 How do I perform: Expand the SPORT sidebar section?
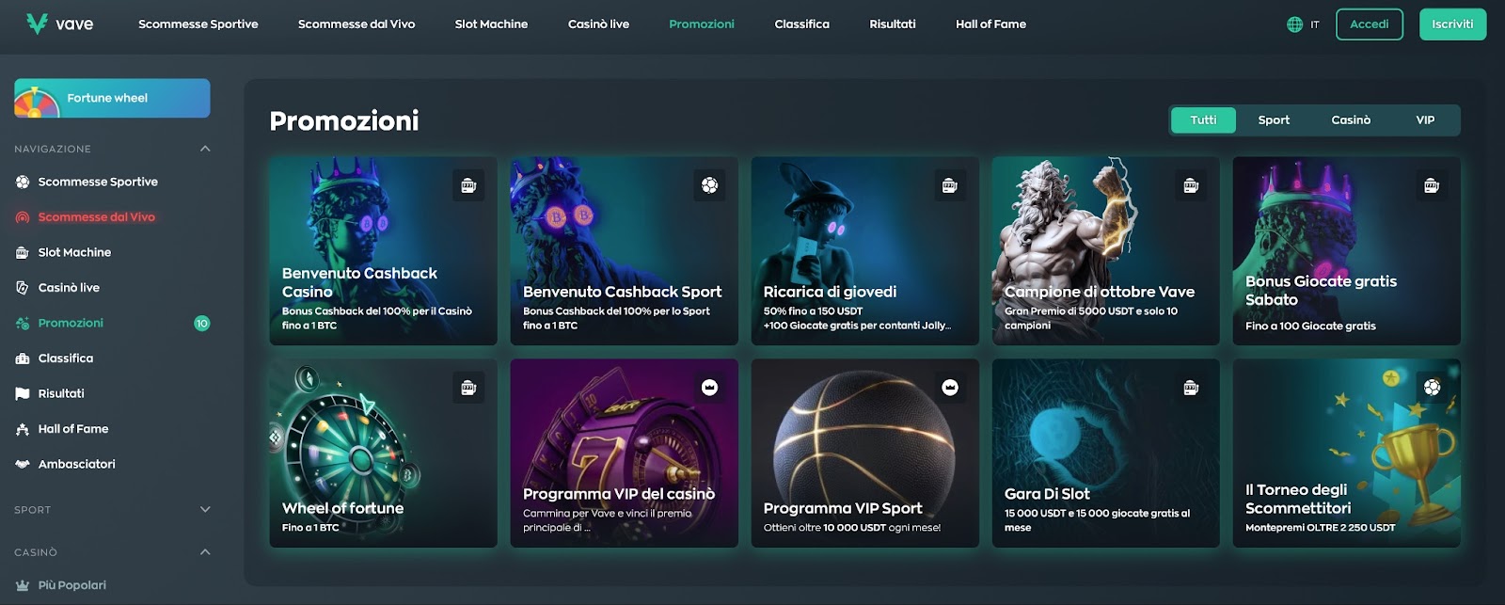(205, 510)
